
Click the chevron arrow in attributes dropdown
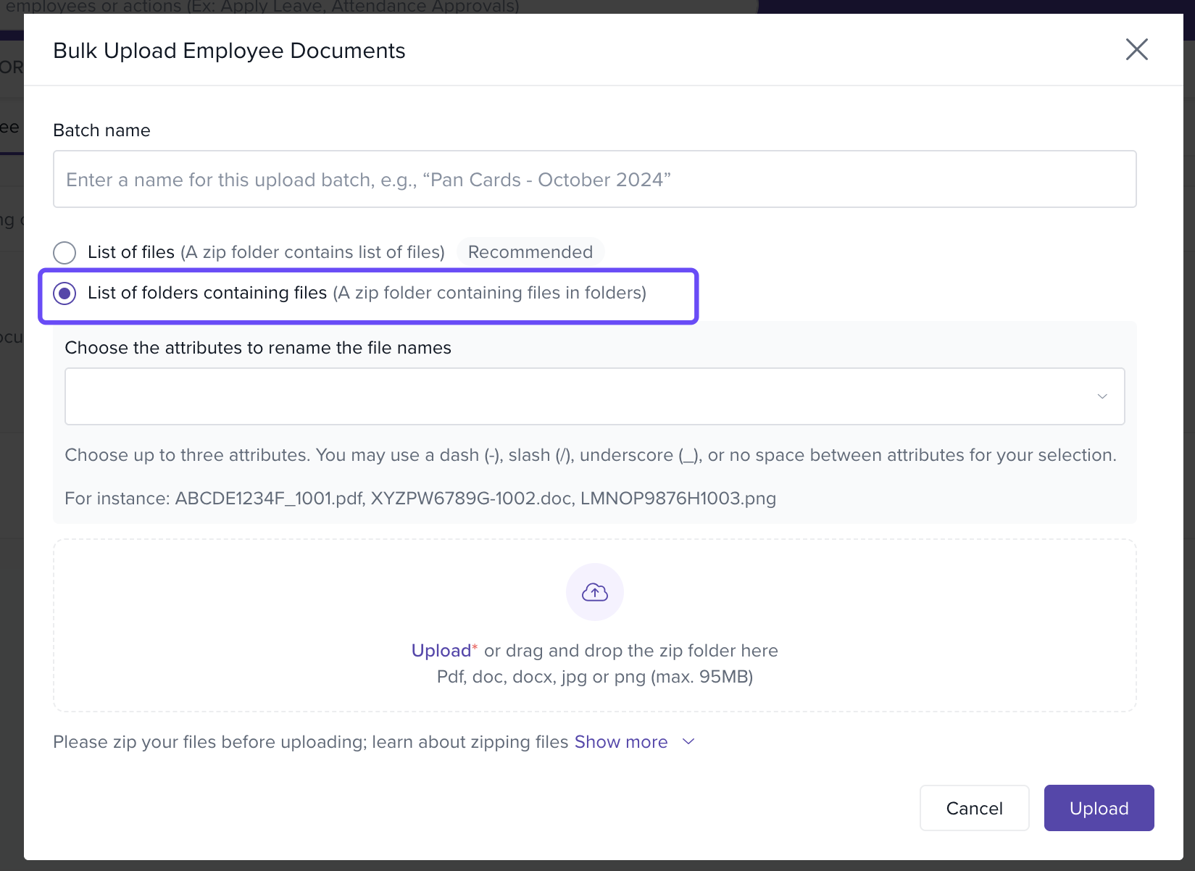1102,396
